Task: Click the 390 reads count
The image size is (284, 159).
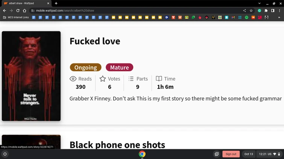Action: pos(80,87)
